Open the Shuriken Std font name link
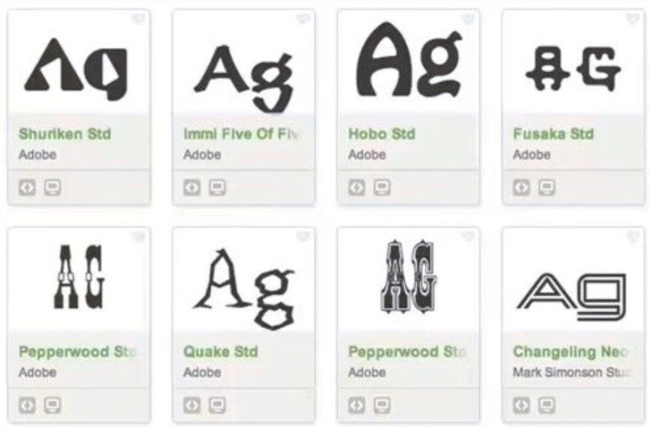This screenshot has width=649, height=427. pos(65,134)
